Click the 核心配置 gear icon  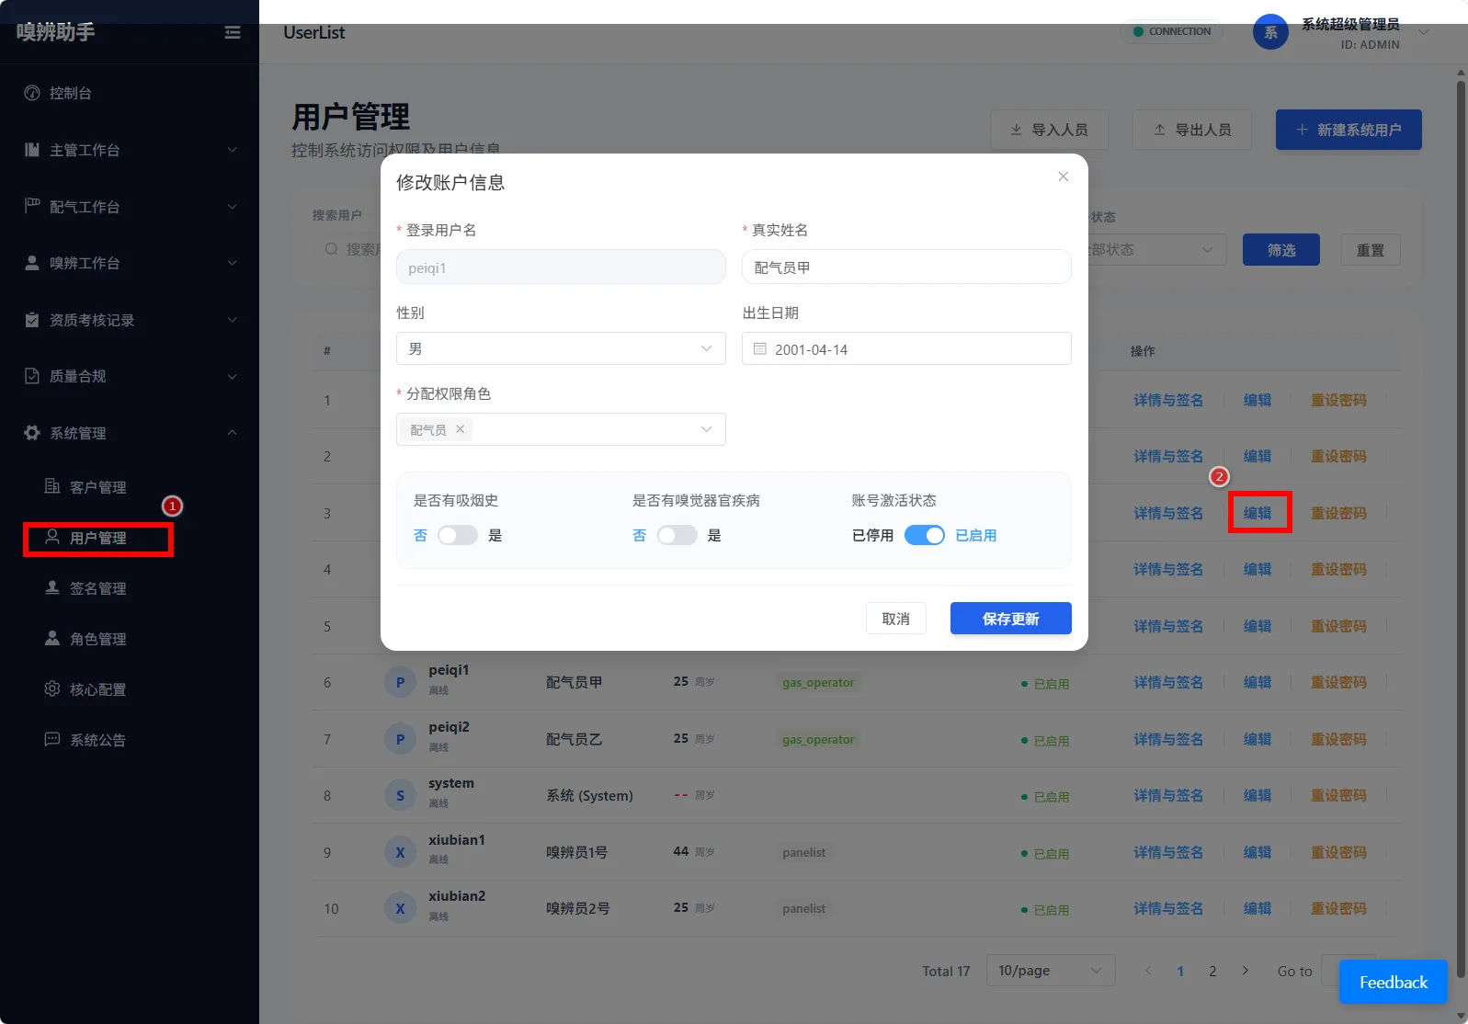[x=52, y=688]
